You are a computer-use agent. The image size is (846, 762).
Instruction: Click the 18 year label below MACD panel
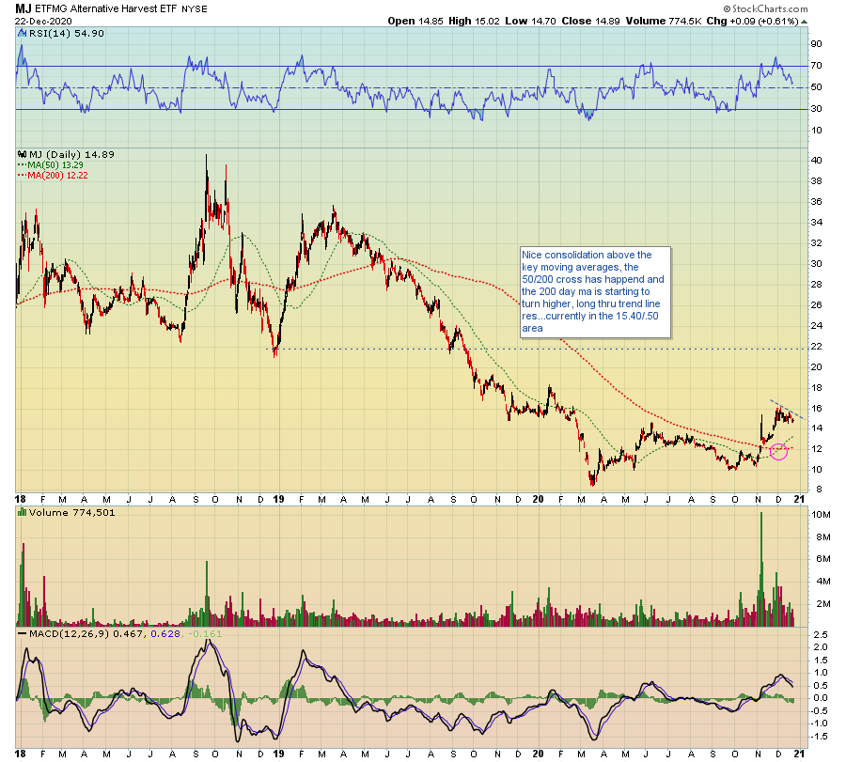[x=20, y=754]
